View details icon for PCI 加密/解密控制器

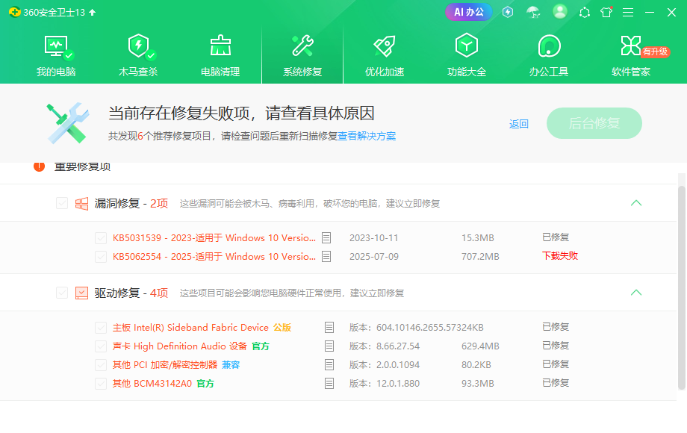click(x=329, y=365)
